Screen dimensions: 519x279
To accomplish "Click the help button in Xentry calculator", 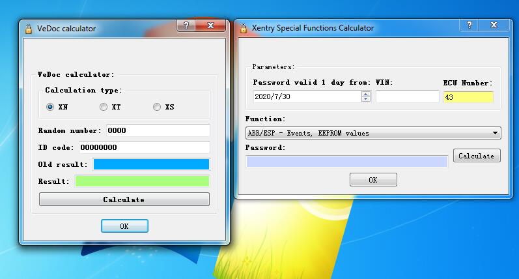I will (x=469, y=25).
